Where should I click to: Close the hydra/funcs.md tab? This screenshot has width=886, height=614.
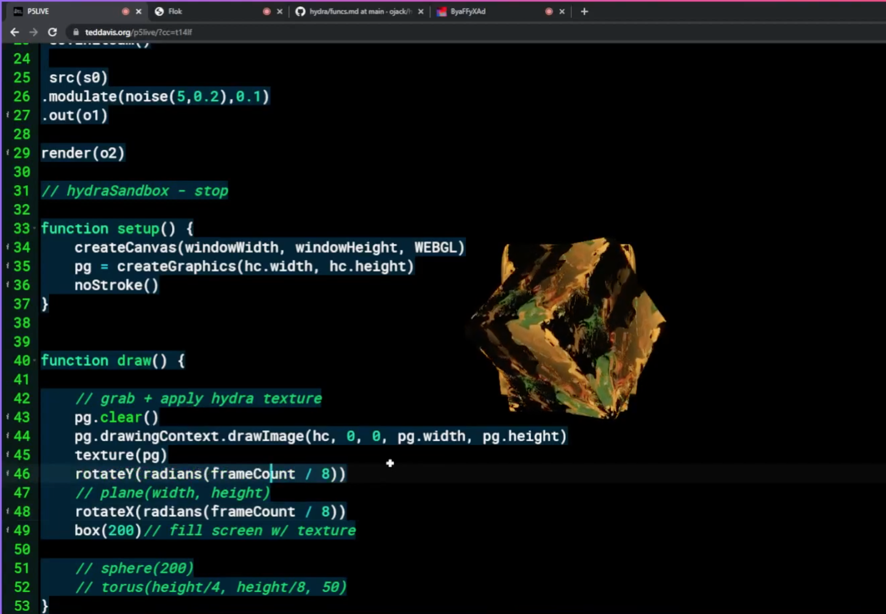[420, 12]
